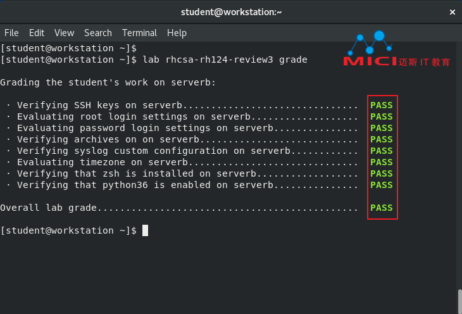Click PASS next to root login settings
This screenshot has height=314, width=462.
[382, 116]
